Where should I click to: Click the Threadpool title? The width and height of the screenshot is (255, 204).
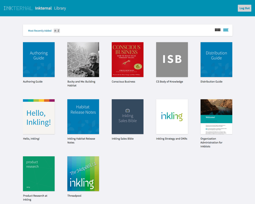click(74, 196)
